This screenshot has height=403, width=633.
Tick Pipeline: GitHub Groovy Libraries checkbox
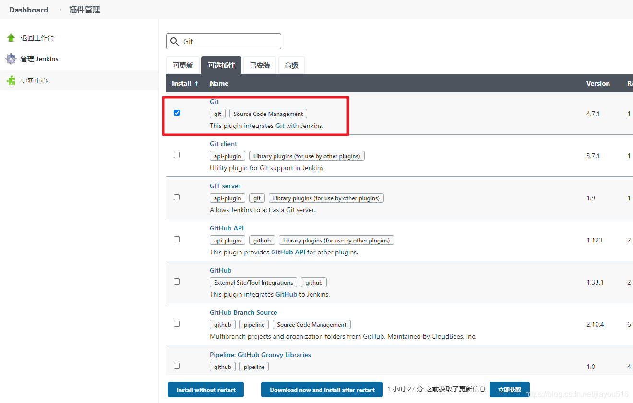pos(177,366)
